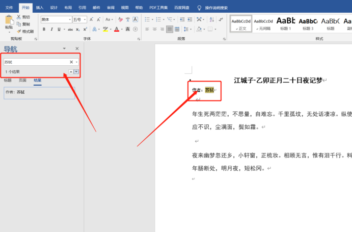This screenshot has height=232, width=352.
Task: Open the 文件 menu tab
Action: point(9,8)
